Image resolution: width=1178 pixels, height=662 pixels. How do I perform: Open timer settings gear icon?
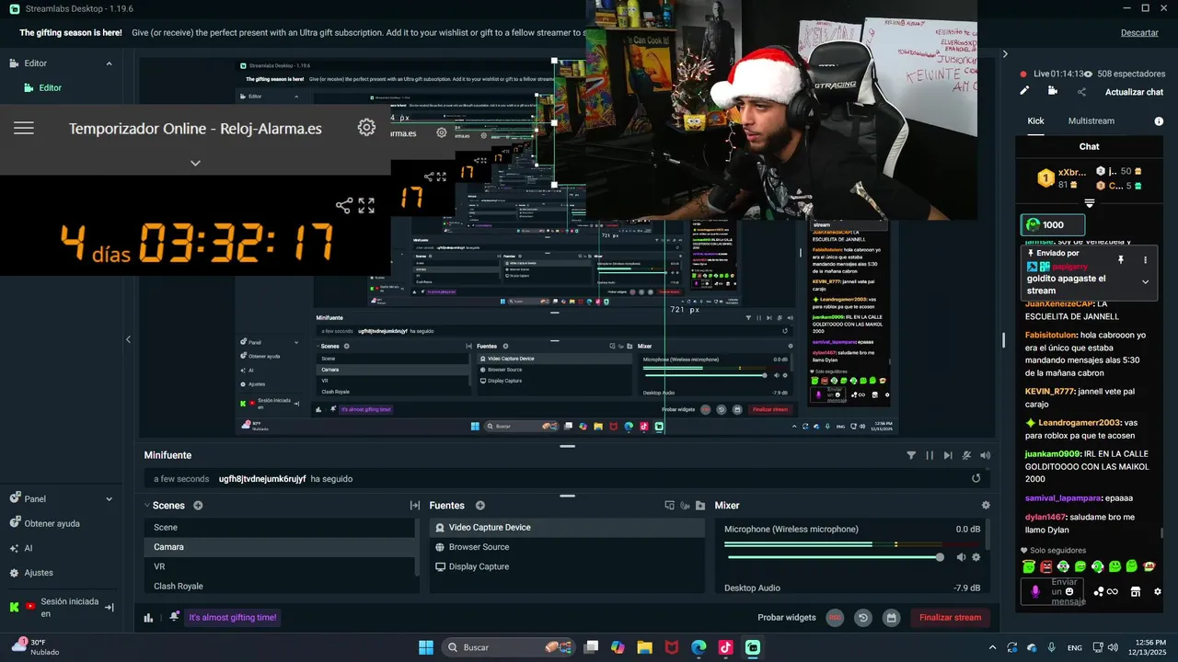pos(366,128)
